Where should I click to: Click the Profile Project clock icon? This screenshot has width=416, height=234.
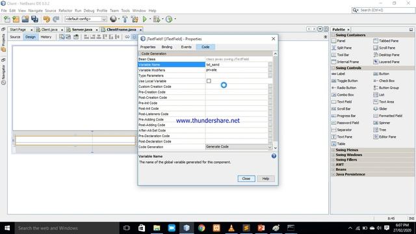pyautogui.click(x=169, y=19)
